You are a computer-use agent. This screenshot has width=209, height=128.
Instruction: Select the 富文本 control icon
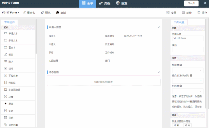click(6, 47)
